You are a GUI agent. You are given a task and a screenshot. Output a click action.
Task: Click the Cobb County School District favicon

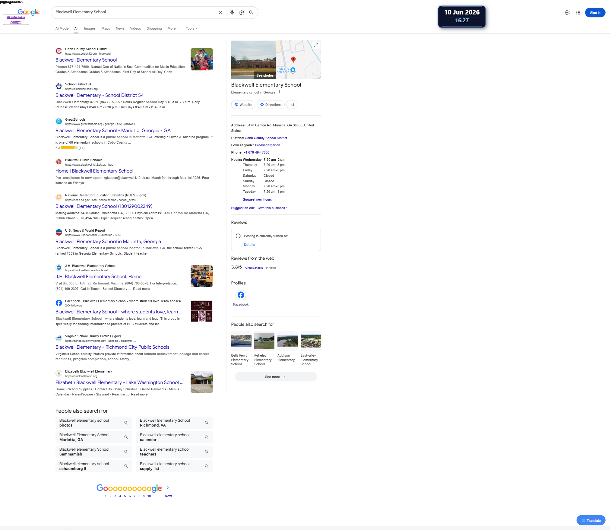[x=59, y=51]
